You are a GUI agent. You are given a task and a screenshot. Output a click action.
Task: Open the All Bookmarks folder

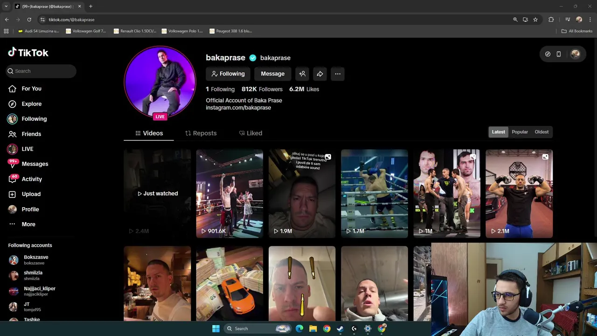coord(577,31)
